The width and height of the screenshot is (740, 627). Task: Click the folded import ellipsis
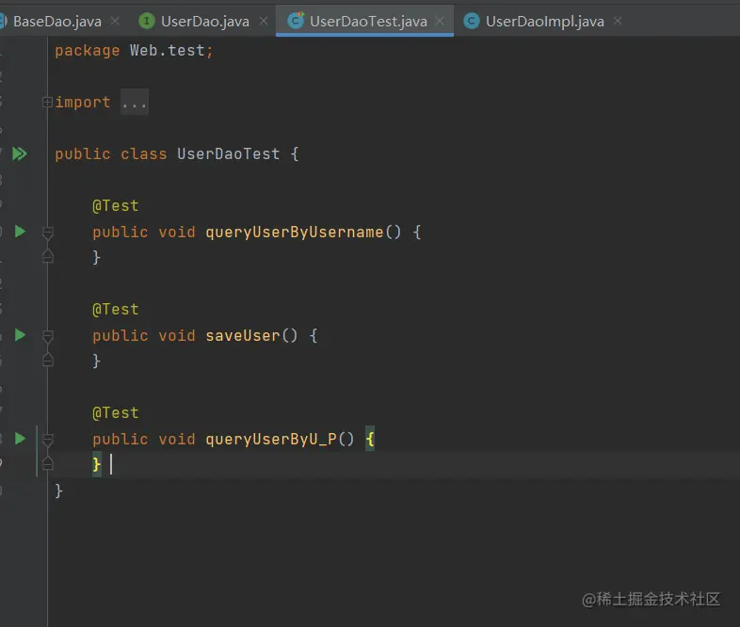[134, 102]
